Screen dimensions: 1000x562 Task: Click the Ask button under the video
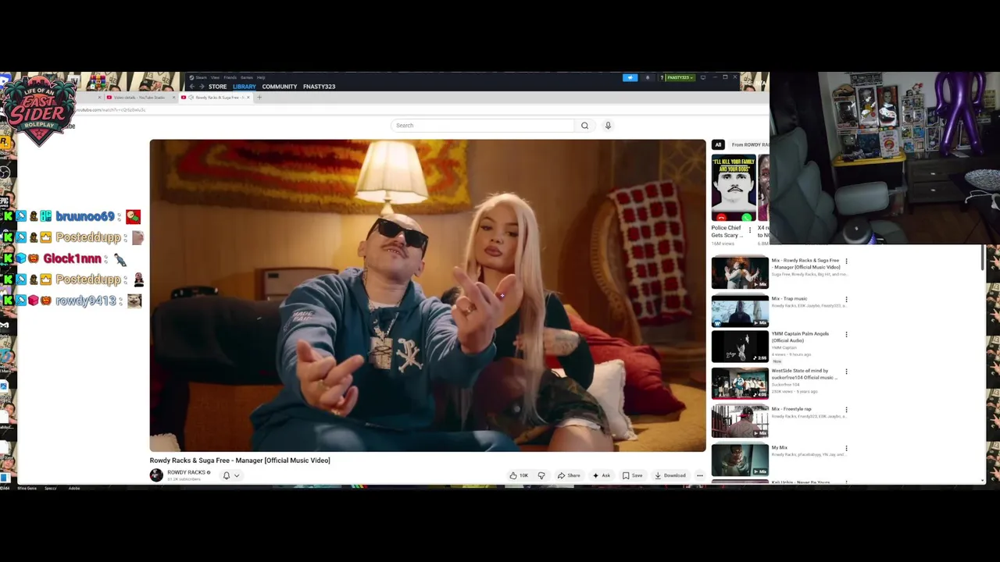point(602,475)
